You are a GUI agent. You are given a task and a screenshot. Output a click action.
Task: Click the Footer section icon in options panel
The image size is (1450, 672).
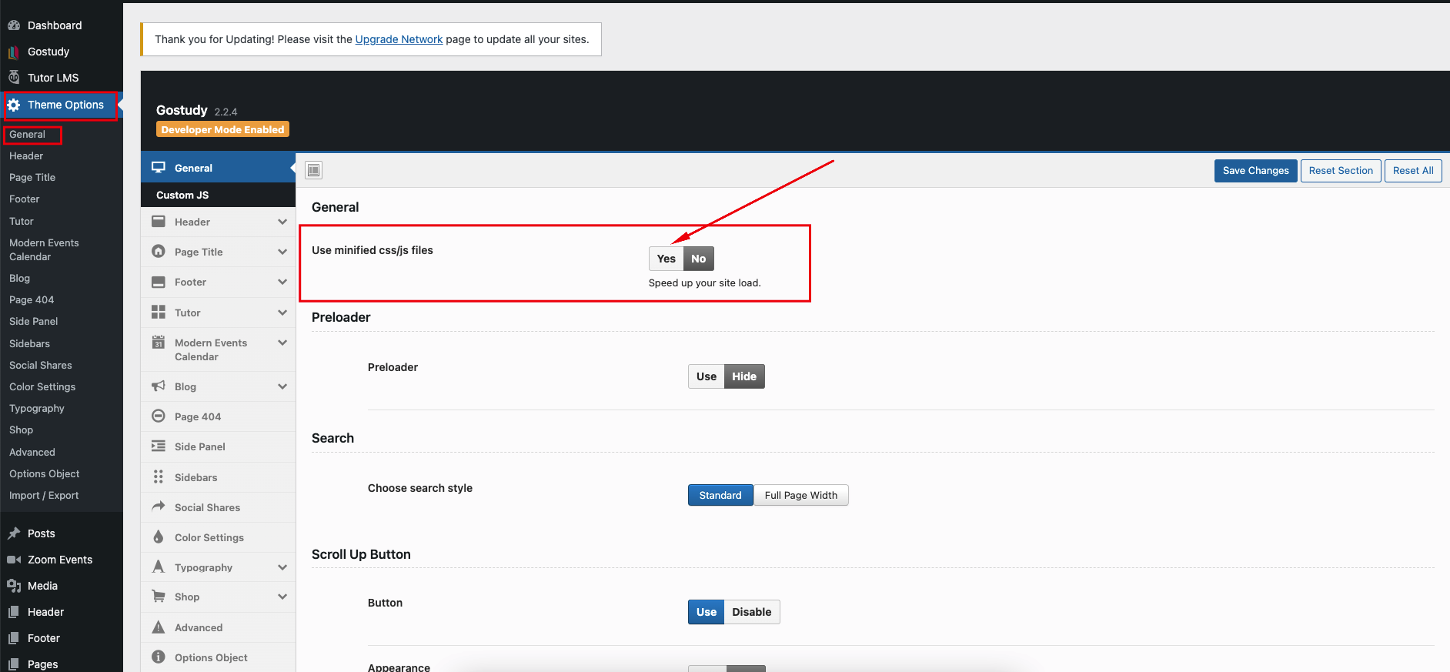(x=159, y=282)
